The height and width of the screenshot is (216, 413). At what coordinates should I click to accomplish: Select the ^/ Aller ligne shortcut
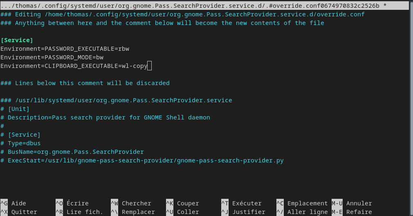(302, 212)
